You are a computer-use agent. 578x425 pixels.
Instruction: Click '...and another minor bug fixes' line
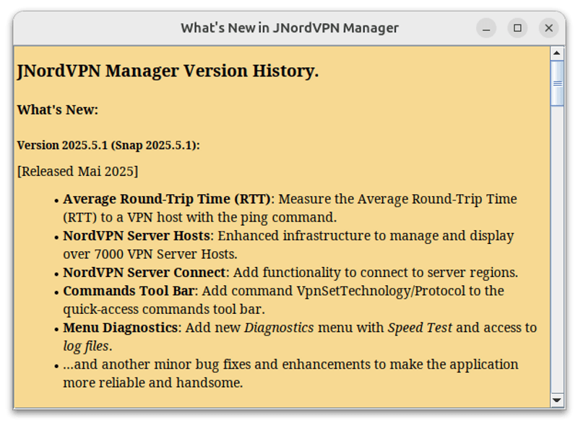click(290, 364)
